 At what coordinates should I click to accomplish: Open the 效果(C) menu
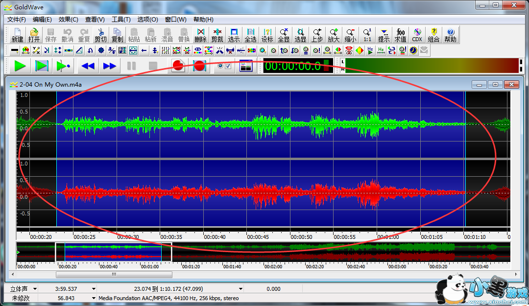click(x=68, y=20)
